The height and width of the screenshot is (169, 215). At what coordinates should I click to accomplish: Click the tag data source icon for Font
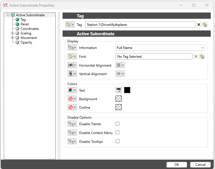tap(71, 57)
